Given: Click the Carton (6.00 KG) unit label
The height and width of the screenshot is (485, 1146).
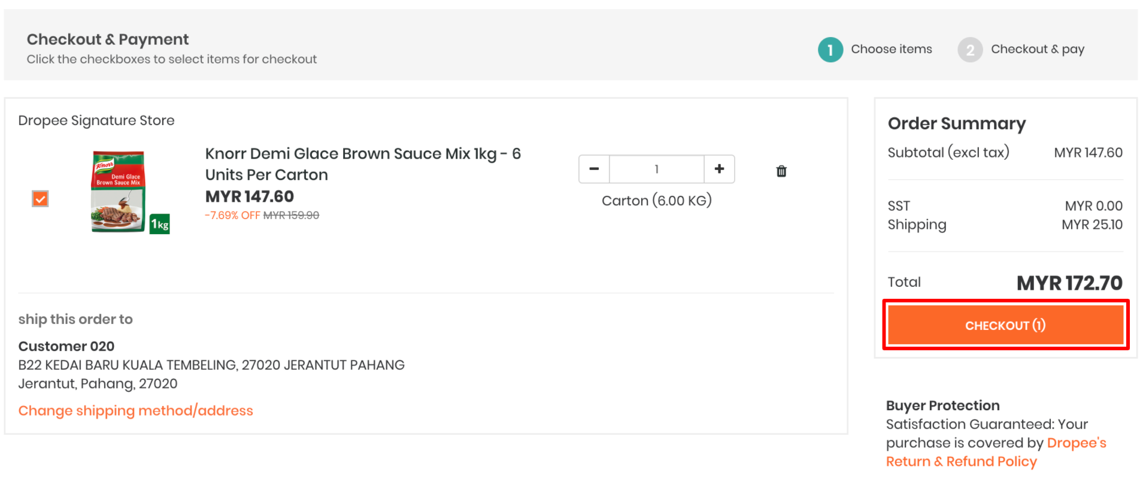Looking at the screenshot, I should pyautogui.click(x=656, y=201).
